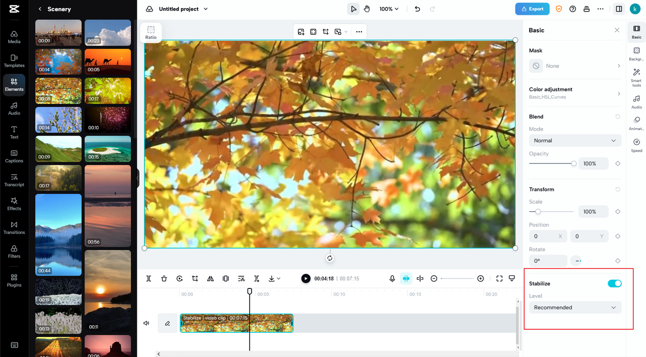Open the Plugins panel

point(14,280)
